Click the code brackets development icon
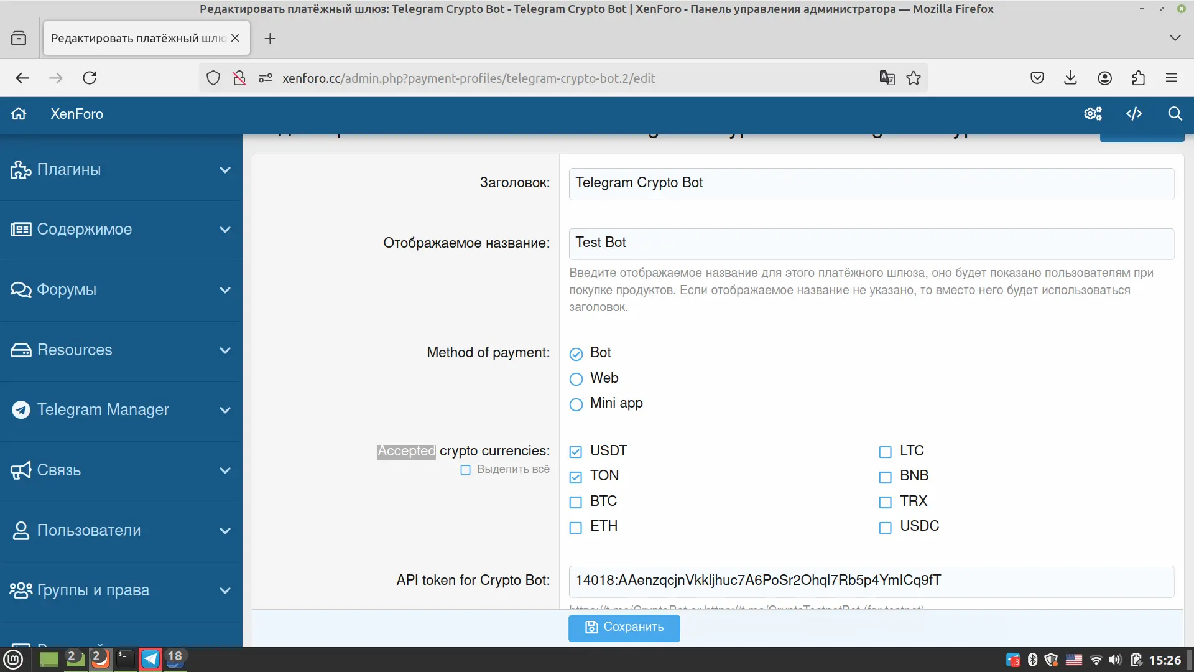1194x672 pixels. tap(1134, 114)
